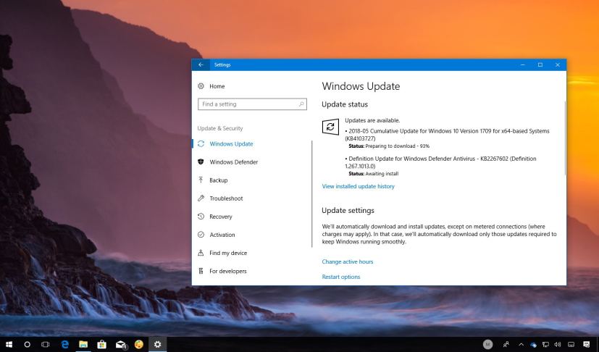Click the update status refresh icon
Viewport: 599px width, 352px height.
pos(330,127)
